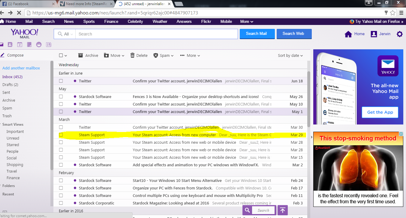The image size is (406, 218).
Task: Tick the highlighted Steam Support email checkbox
Action: click(x=61, y=135)
